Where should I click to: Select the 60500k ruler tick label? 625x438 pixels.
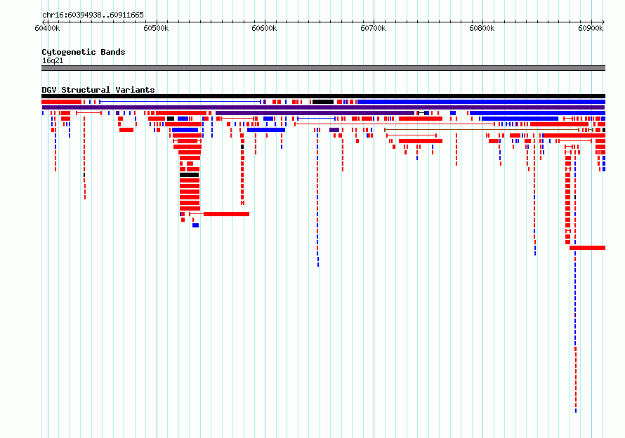[156, 28]
